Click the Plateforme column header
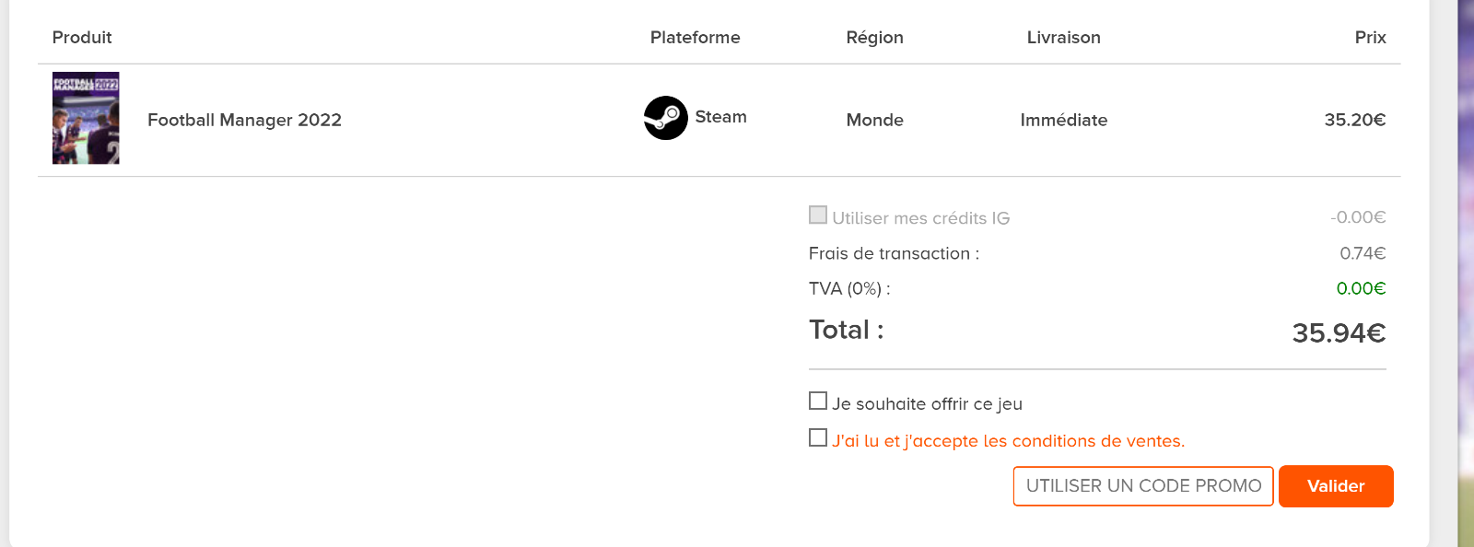Image resolution: width=1474 pixels, height=547 pixels. pyautogui.click(x=696, y=38)
